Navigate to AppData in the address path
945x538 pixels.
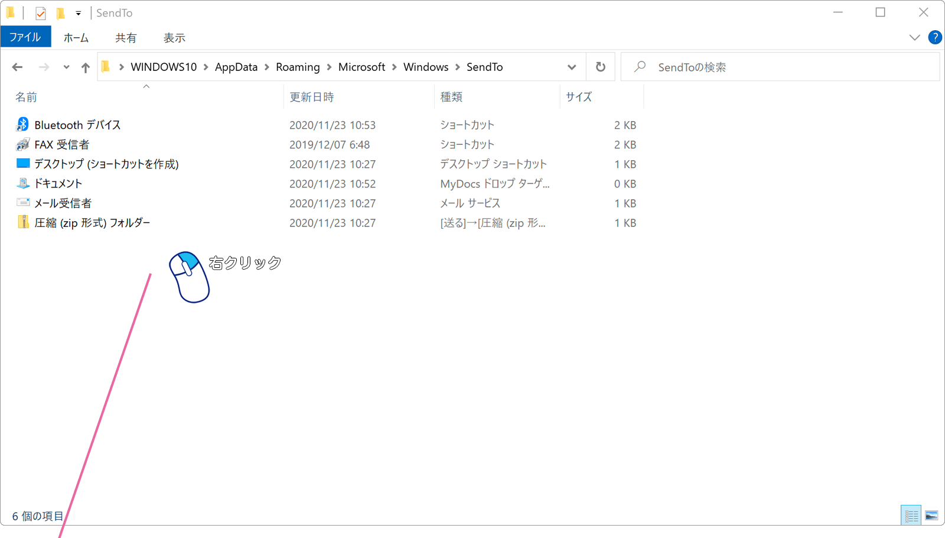tap(236, 67)
